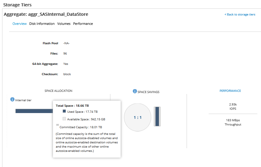This screenshot has width=261, height=167.
Task: Click the Files count value 96
Action: [65, 54]
